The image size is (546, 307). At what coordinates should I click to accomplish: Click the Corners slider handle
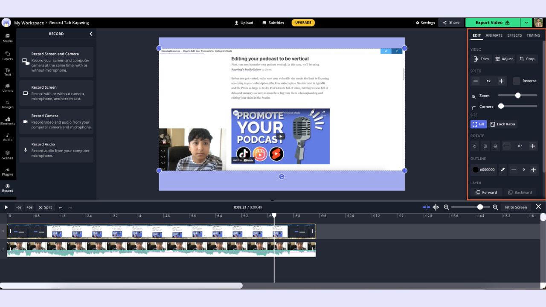click(501, 106)
